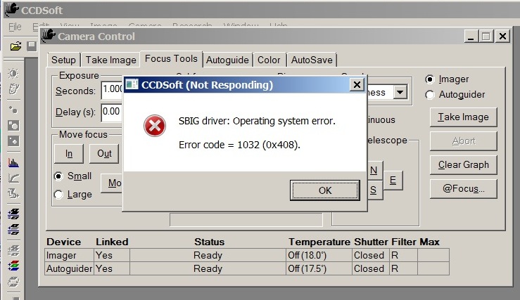520x300 pixels.
Task: Click the Take Image button on right
Action: click(463, 117)
